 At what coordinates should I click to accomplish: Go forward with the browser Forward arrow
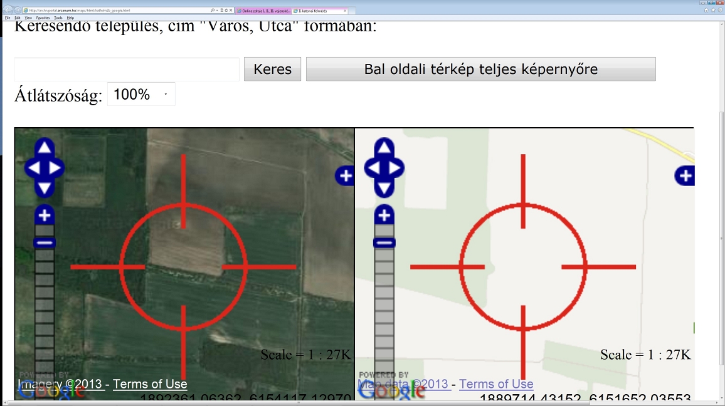(x=18, y=9)
